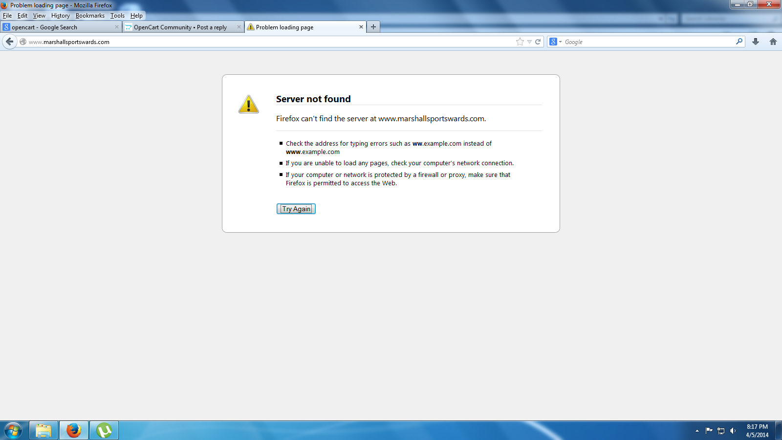Open the File menu
This screenshot has height=440, width=782.
point(7,16)
